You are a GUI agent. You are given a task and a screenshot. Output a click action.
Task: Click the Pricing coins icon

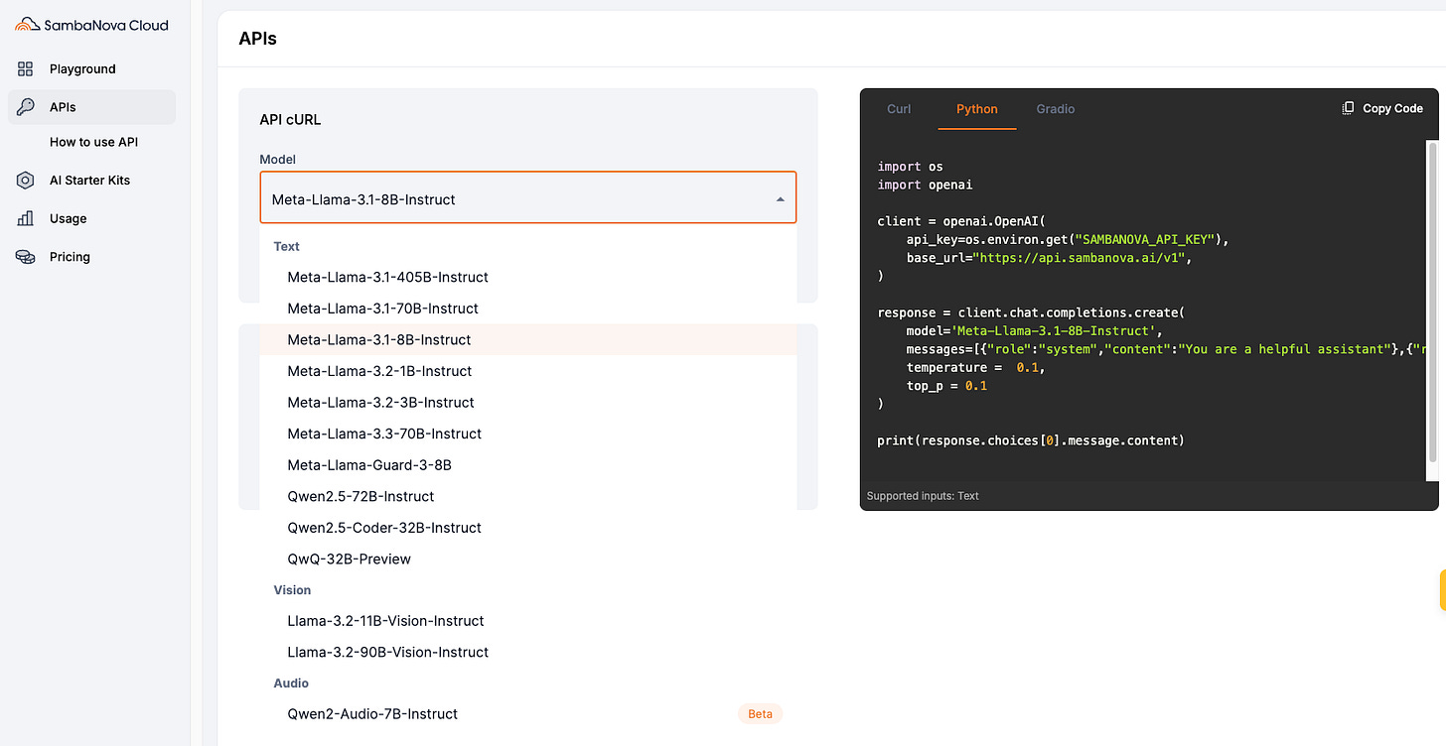point(26,257)
